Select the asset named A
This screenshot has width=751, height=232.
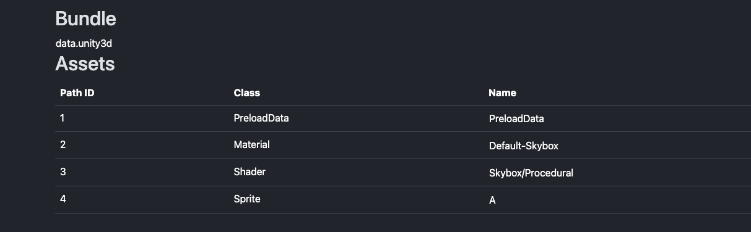492,201
